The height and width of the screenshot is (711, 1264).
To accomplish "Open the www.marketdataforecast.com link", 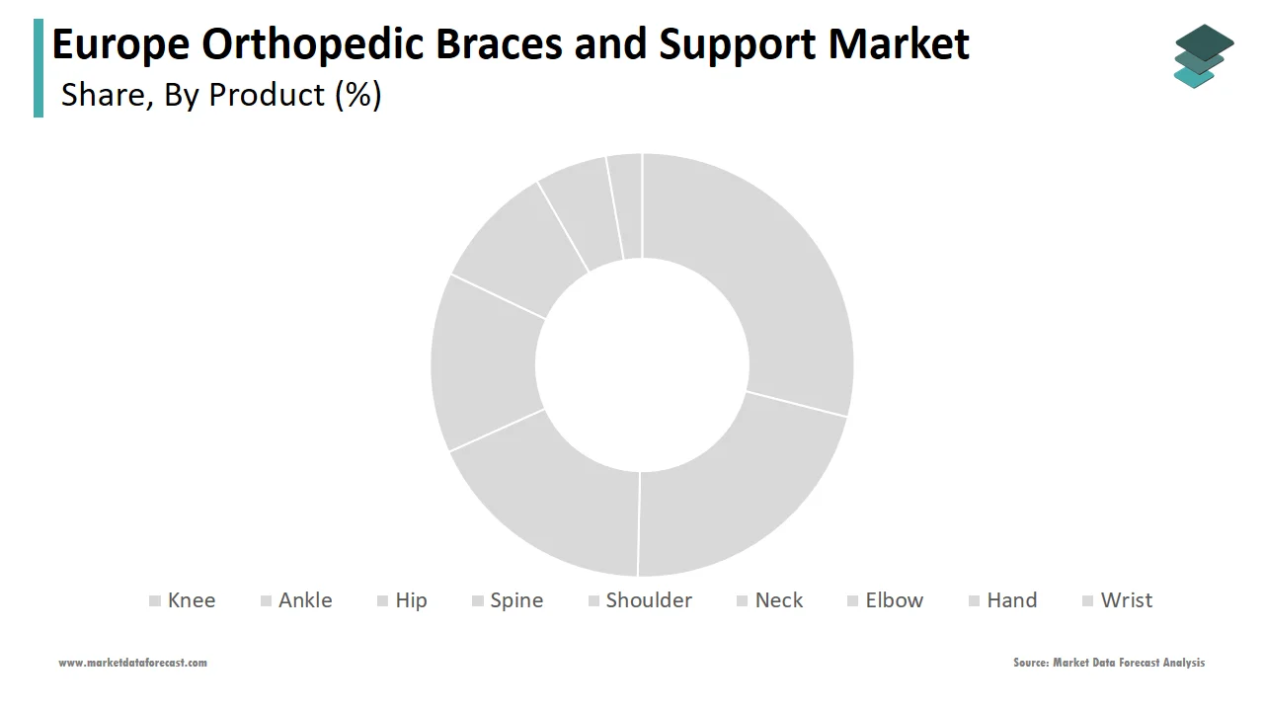I will (132, 663).
